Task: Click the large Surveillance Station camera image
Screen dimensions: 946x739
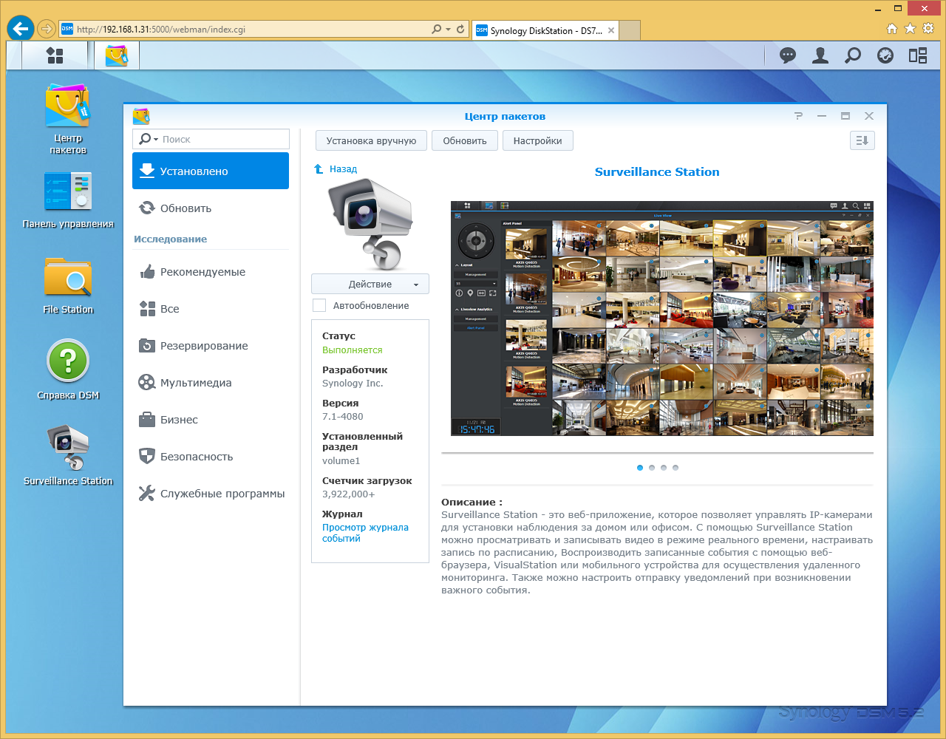Action: pyautogui.click(x=370, y=224)
